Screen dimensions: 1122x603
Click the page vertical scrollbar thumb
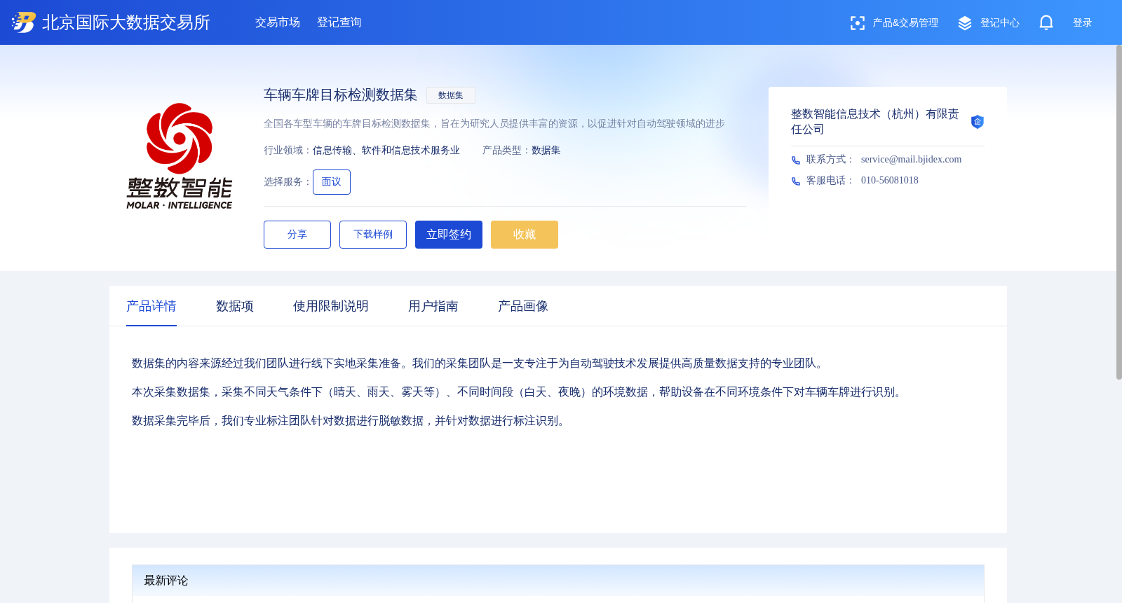coord(1118,212)
